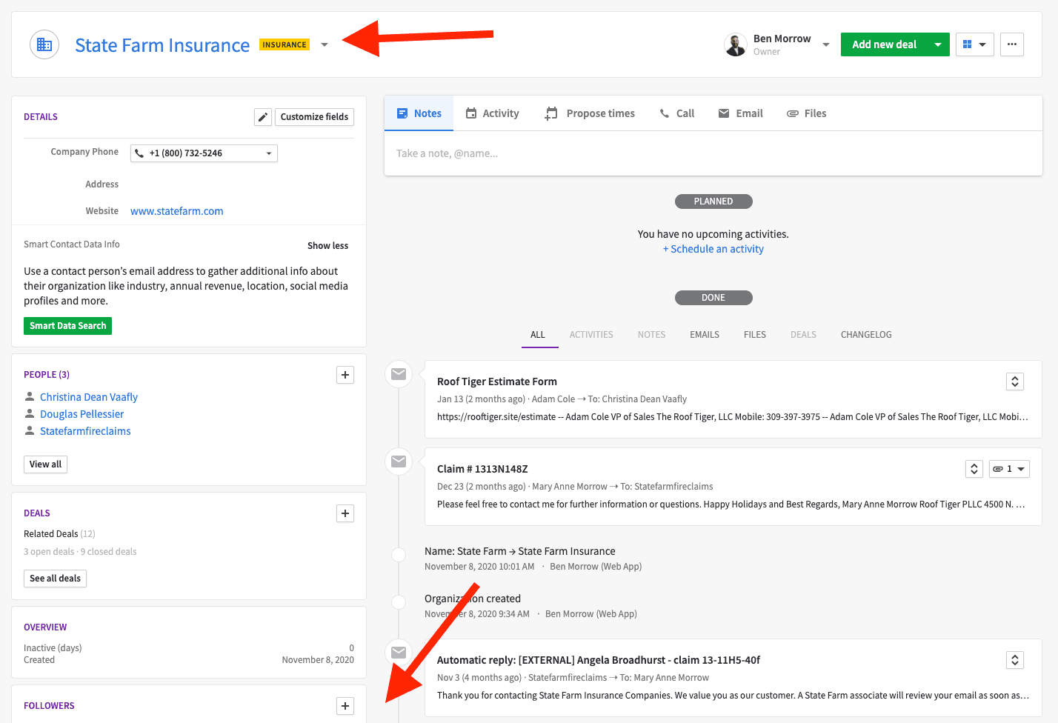Image resolution: width=1058 pixels, height=723 pixels.
Task: Open the company phone number dropdown
Action: click(x=269, y=153)
